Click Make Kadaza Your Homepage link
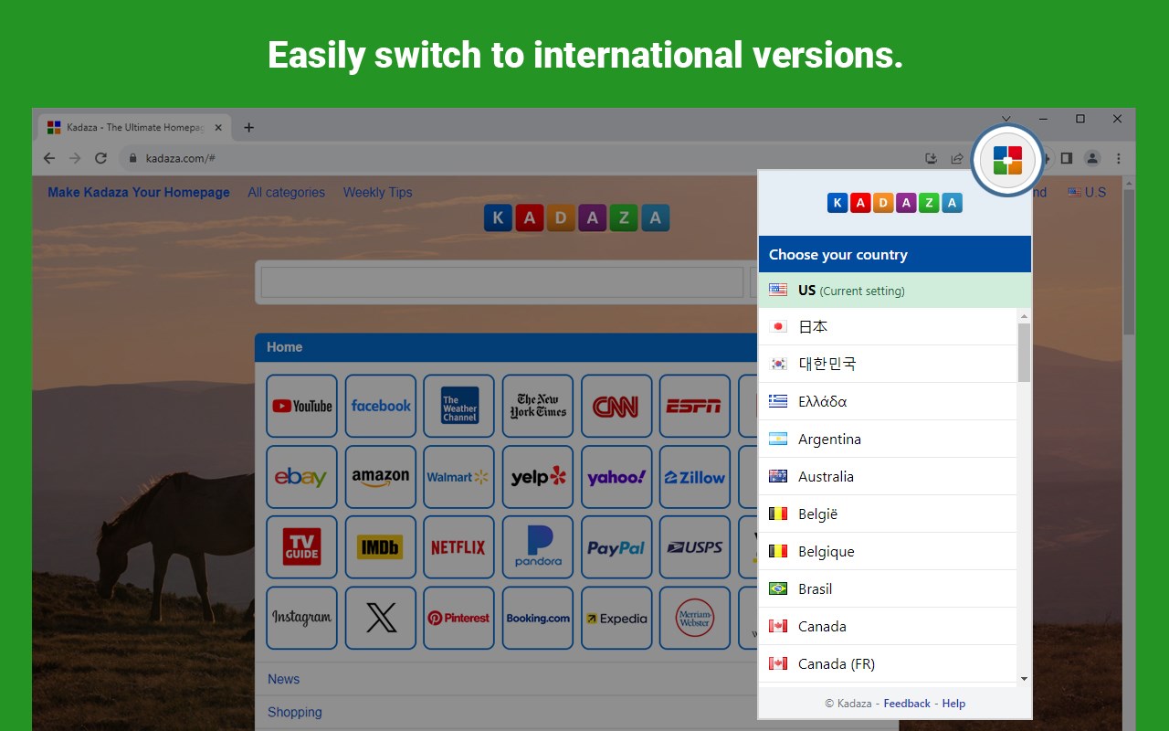The image size is (1169, 731). (x=139, y=192)
